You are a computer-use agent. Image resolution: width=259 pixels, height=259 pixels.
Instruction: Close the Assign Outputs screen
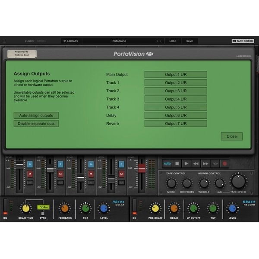click(x=231, y=136)
